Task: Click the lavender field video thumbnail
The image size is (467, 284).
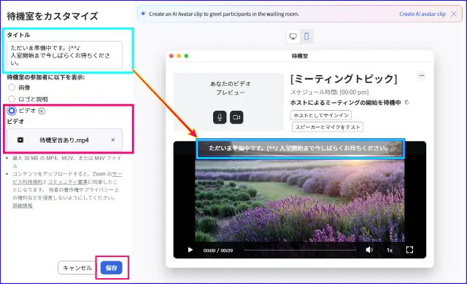Action: point(300,200)
